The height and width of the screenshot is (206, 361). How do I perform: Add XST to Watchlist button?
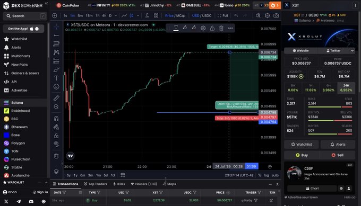click(x=302, y=145)
